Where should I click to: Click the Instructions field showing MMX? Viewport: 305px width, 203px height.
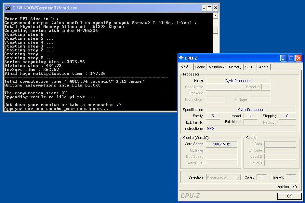(x=251, y=129)
